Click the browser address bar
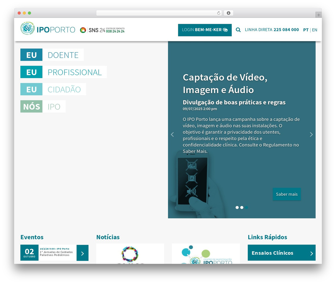 pyautogui.click(x=159, y=13)
